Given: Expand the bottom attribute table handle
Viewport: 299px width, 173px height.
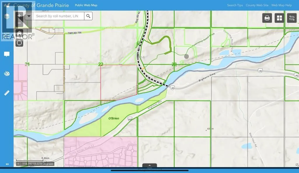Looking at the screenshot, I should tap(150, 166).
